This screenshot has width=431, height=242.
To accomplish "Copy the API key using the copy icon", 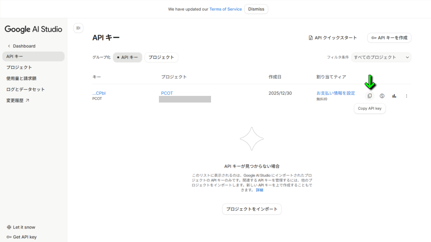I will pyautogui.click(x=369, y=96).
